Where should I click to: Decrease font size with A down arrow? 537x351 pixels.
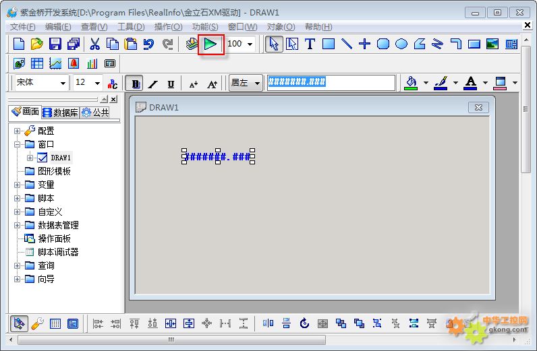(x=194, y=84)
